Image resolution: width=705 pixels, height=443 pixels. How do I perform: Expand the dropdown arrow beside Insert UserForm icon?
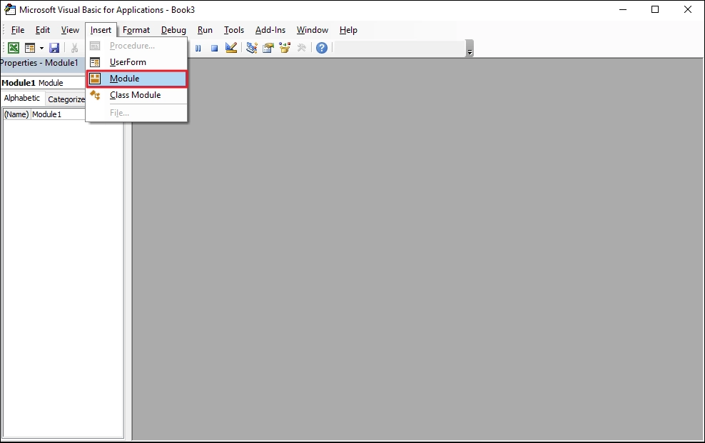[41, 48]
